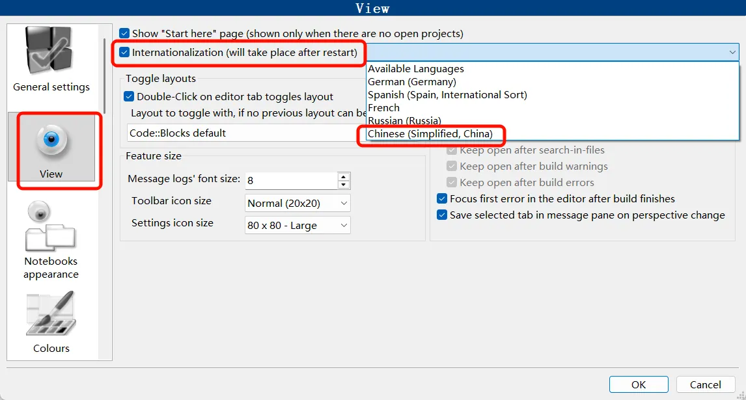Uncheck Focus first error in editor option
This screenshot has width=746, height=400.
click(442, 199)
